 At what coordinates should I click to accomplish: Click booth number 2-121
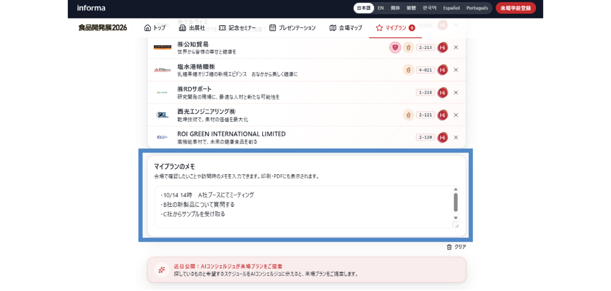[x=426, y=115]
